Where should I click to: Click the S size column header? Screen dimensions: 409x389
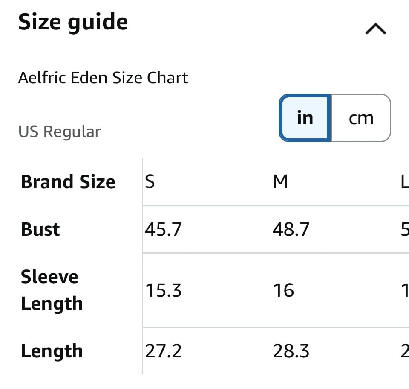[150, 182]
